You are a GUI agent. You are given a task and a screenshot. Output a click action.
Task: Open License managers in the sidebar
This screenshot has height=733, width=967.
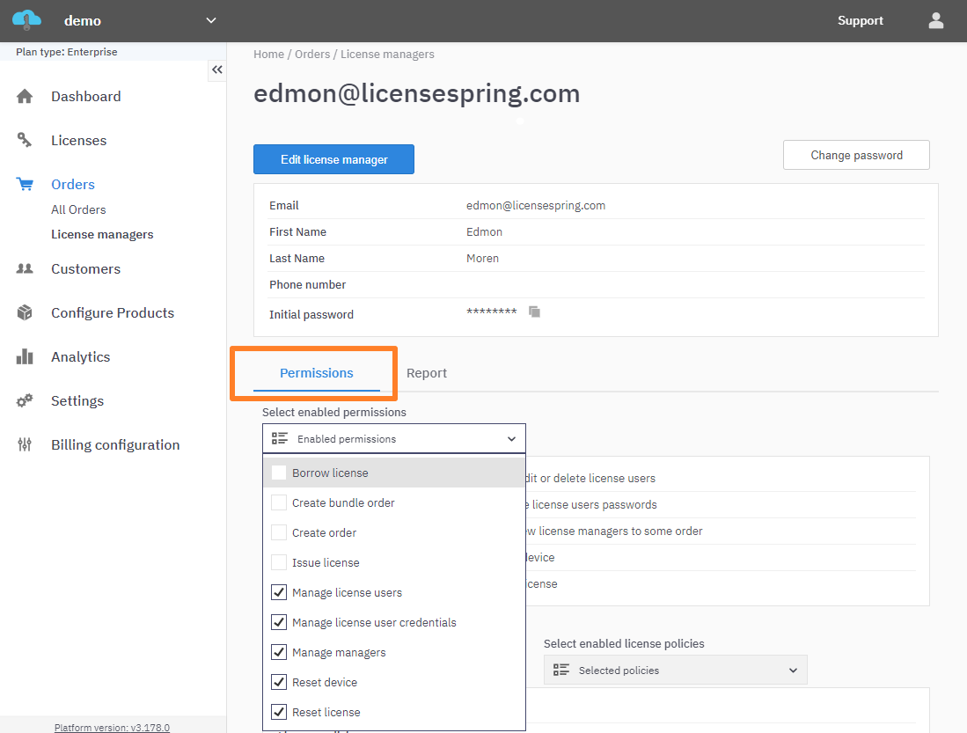tap(102, 234)
